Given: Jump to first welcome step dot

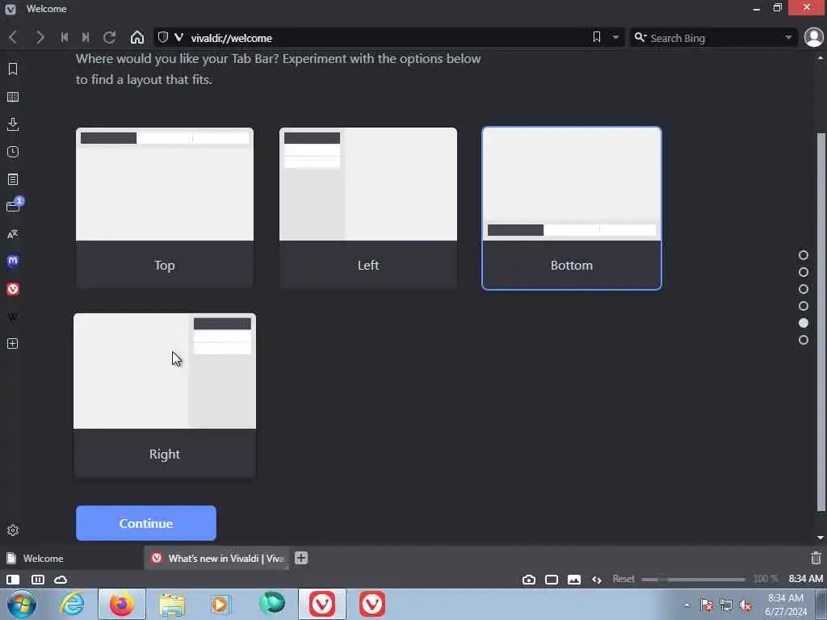Looking at the screenshot, I should [x=804, y=255].
